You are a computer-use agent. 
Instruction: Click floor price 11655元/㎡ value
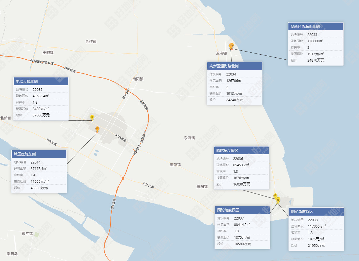[40, 181]
